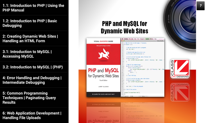Tap the PHP and MySQL book cover
The width and height of the screenshot is (206, 123).
tap(104, 67)
